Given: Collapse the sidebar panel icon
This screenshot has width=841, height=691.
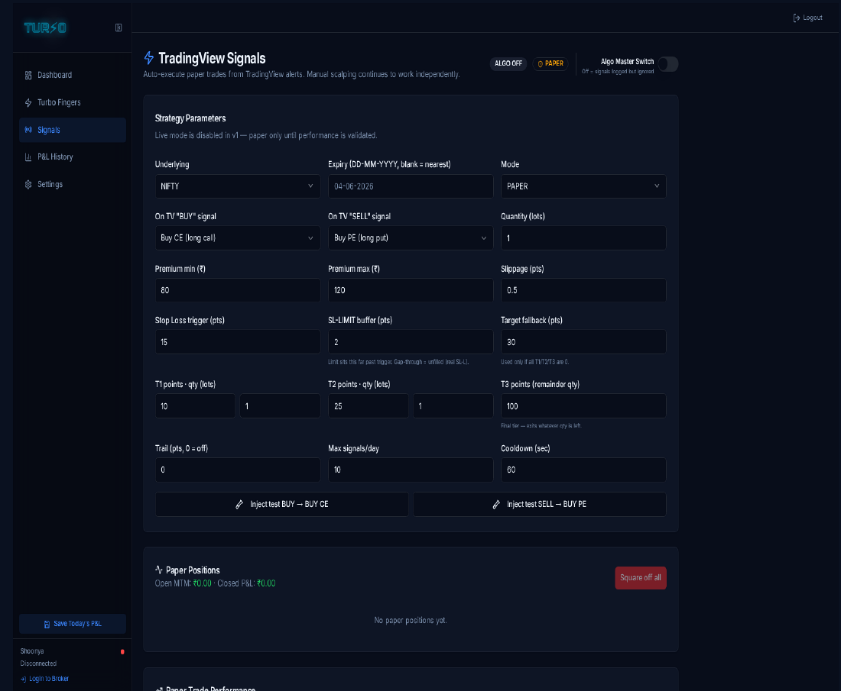Looking at the screenshot, I should tap(119, 27).
